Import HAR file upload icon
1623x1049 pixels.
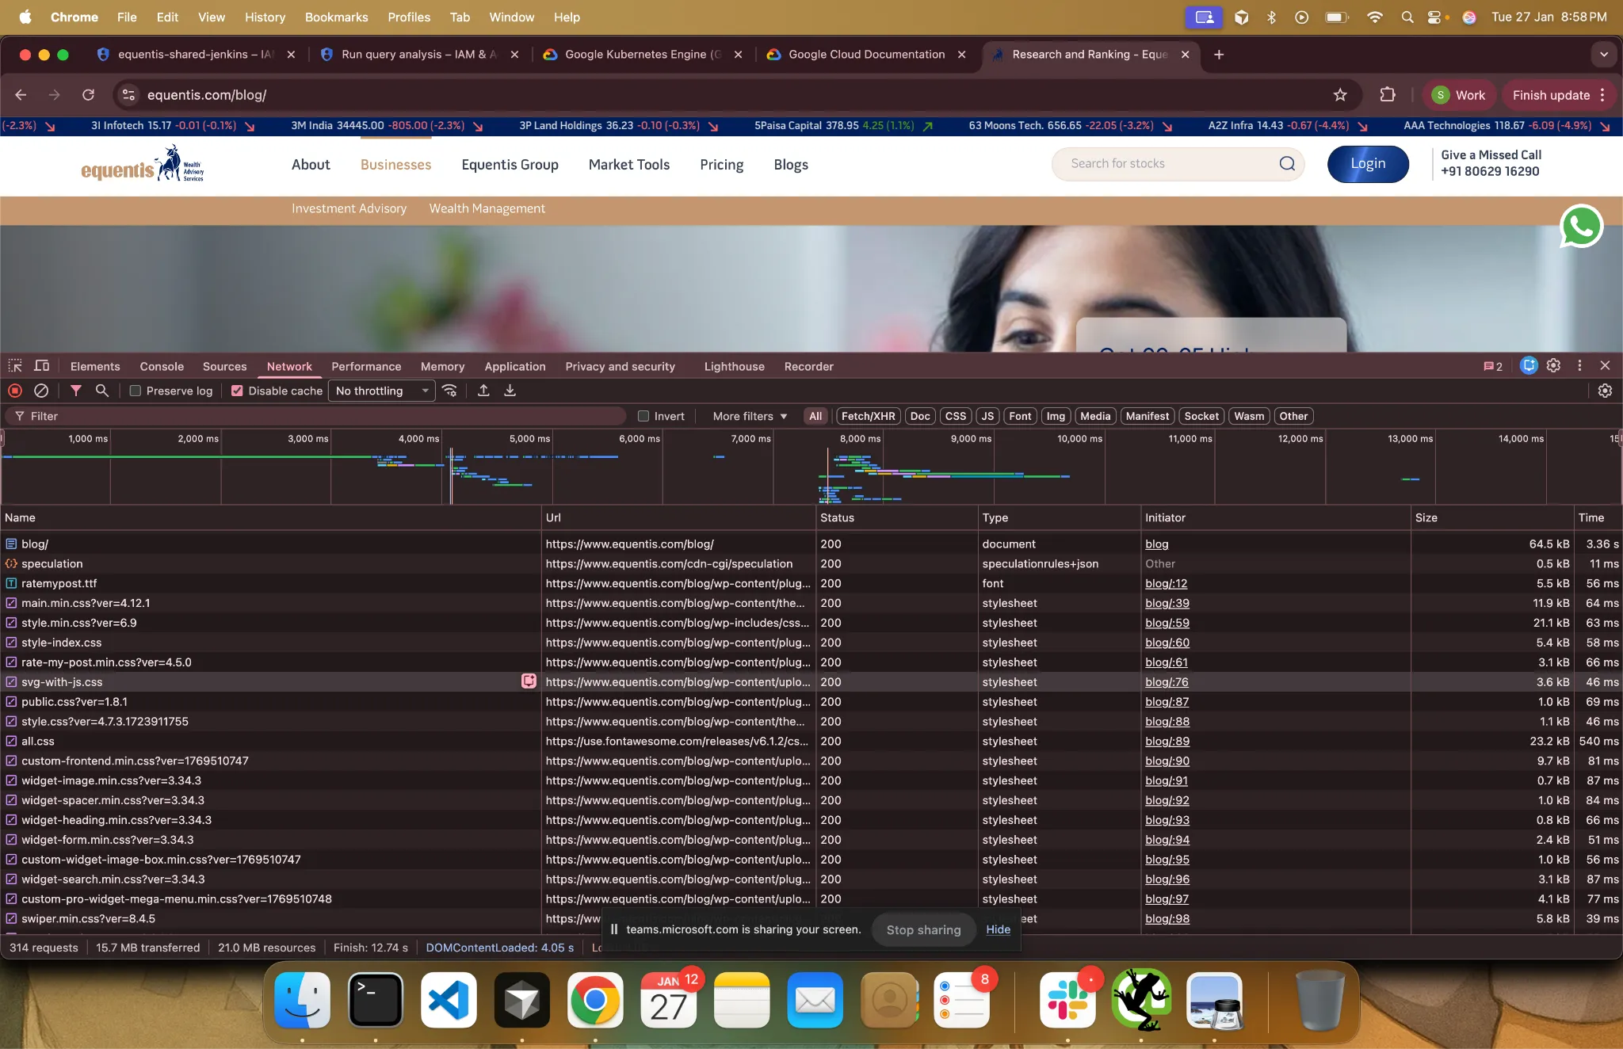483,391
